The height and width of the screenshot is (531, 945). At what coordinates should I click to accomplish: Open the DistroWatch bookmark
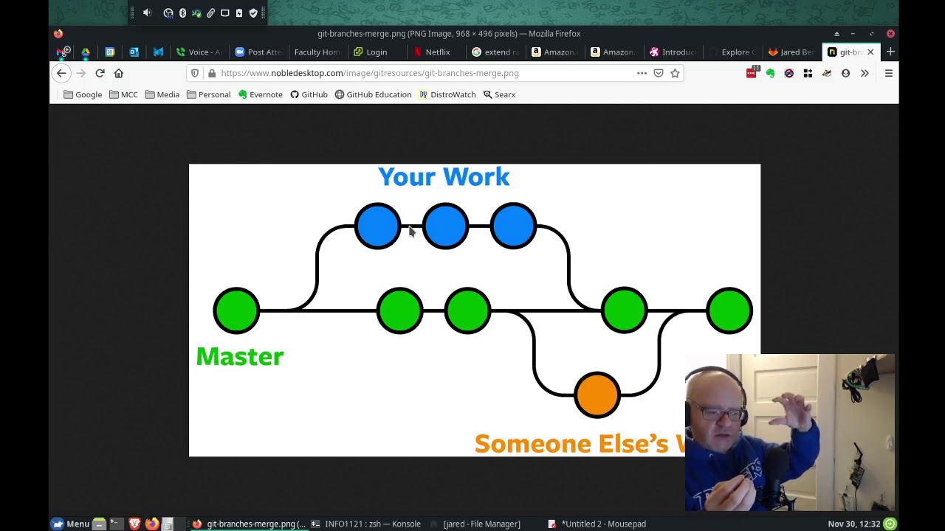(x=447, y=94)
